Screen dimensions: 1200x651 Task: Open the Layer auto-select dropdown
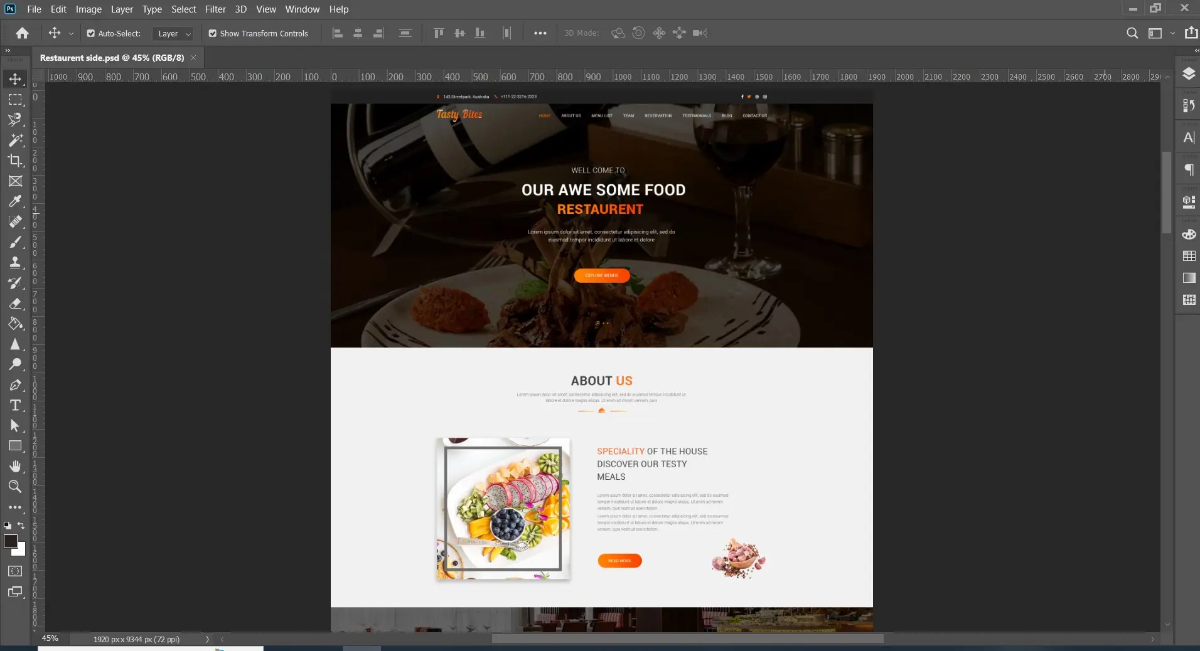(173, 34)
